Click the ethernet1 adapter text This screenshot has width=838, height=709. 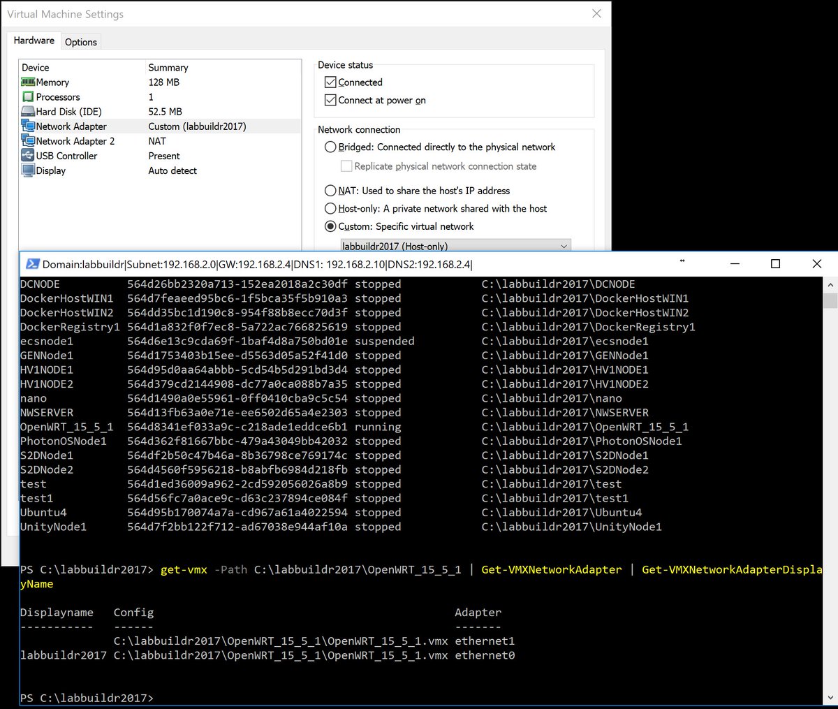485,641
